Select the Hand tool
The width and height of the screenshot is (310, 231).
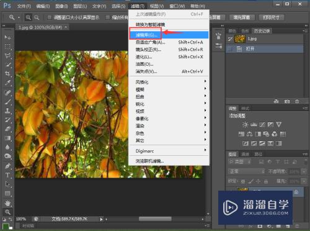7,203
